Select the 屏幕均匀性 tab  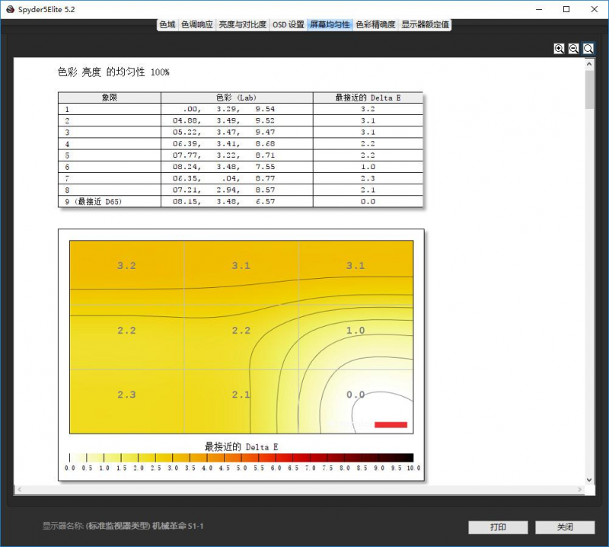(330, 24)
